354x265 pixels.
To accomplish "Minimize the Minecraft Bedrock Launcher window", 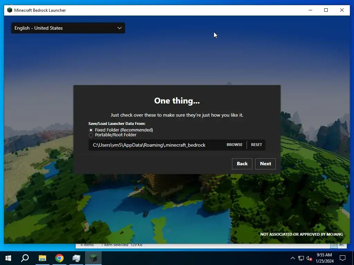I will click(x=310, y=10).
